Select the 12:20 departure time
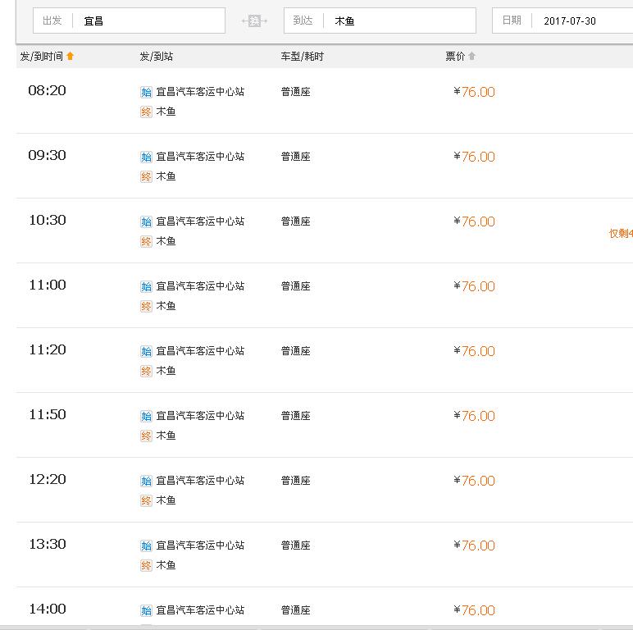Image resolution: width=633 pixels, height=630 pixels. (48, 479)
